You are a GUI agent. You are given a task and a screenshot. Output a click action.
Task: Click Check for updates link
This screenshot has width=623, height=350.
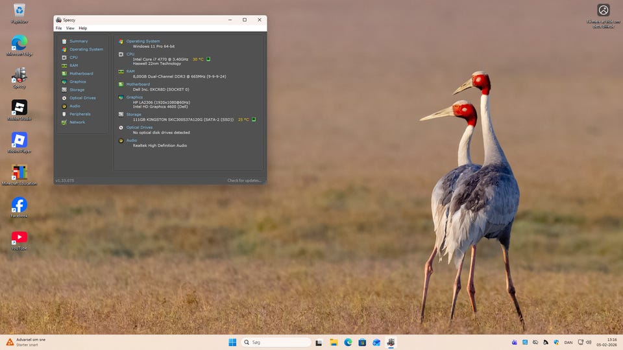244,181
